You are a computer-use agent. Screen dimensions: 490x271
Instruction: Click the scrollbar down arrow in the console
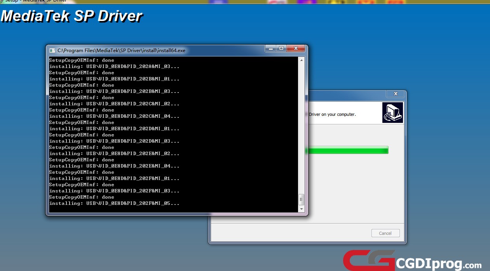(x=302, y=209)
